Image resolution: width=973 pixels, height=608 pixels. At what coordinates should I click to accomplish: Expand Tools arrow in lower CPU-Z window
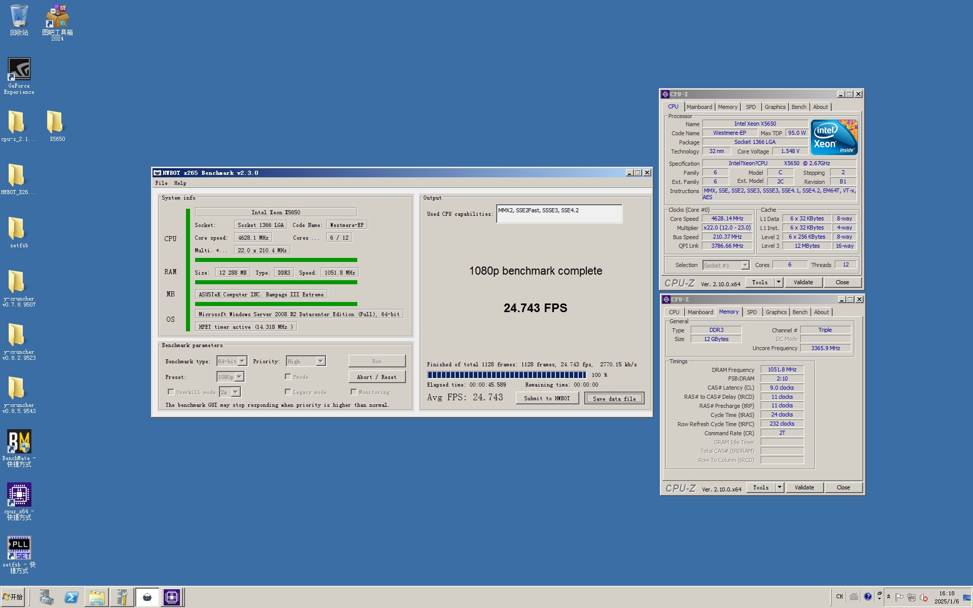[779, 487]
